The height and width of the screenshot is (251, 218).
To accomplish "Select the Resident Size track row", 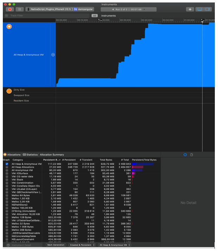I will [109, 101].
